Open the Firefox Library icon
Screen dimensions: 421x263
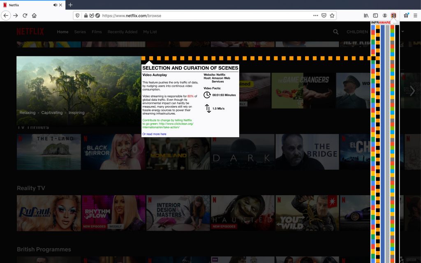pos(366,16)
